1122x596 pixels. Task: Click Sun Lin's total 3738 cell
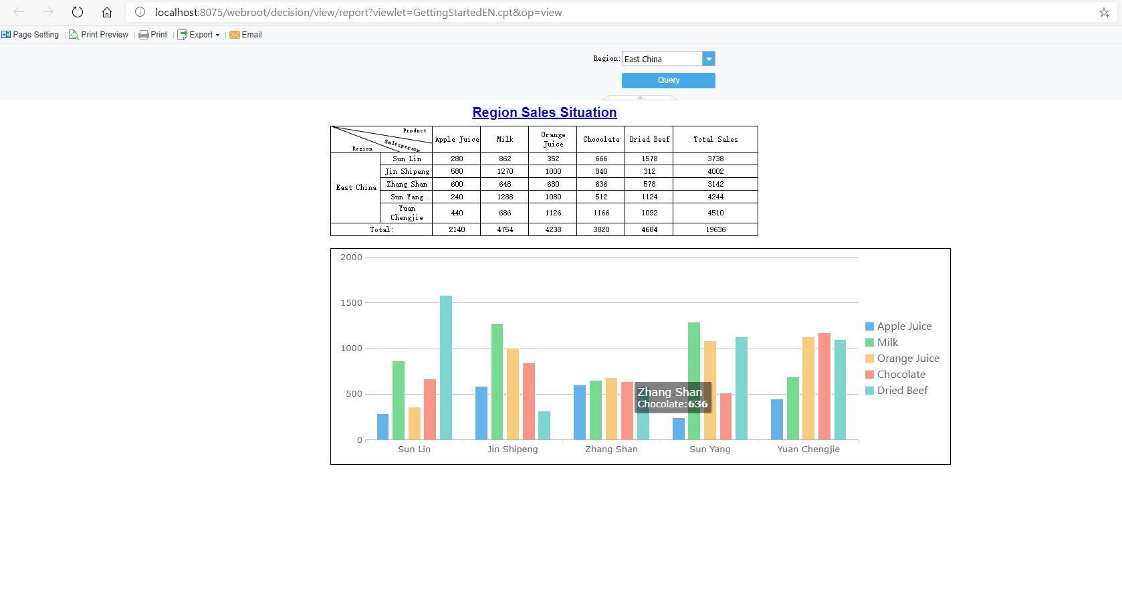tap(715, 159)
